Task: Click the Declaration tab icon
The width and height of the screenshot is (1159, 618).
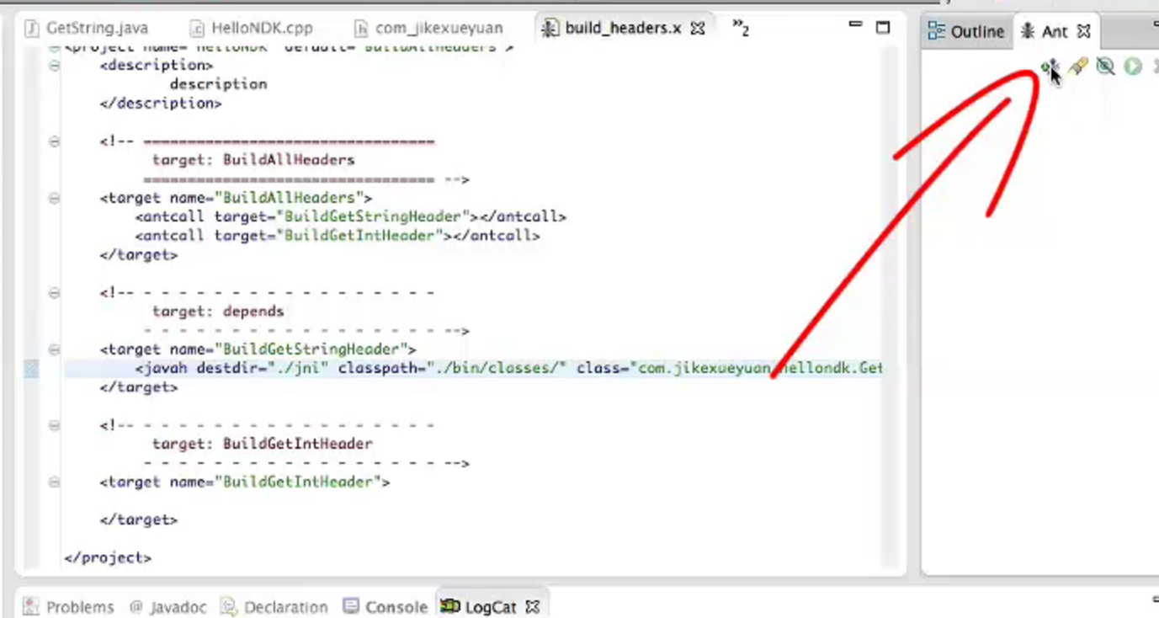Action: click(x=228, y=607)
